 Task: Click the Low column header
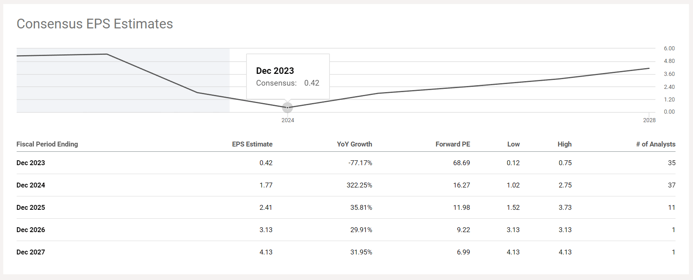point(513,144)
